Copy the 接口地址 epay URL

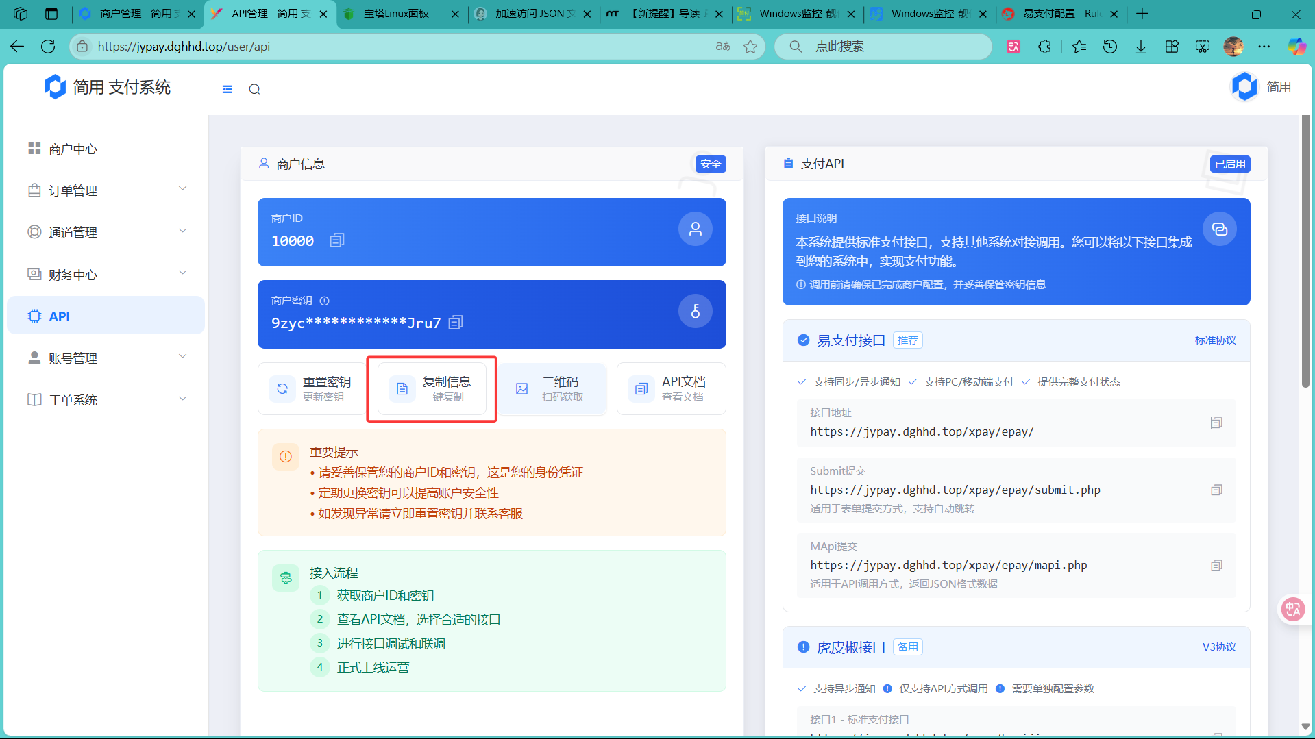1216,423
